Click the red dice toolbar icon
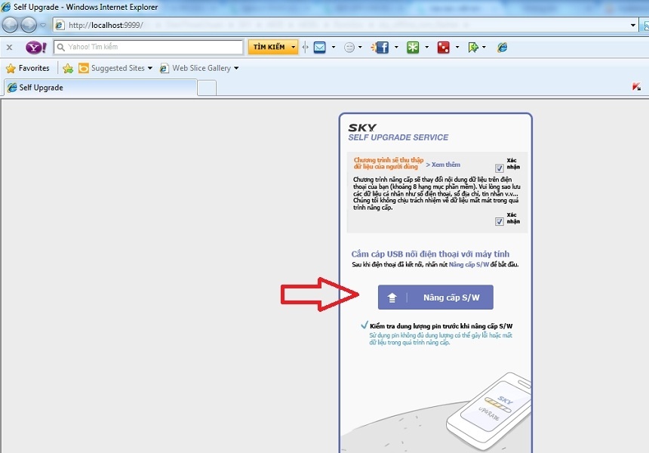 click(444, 47)
